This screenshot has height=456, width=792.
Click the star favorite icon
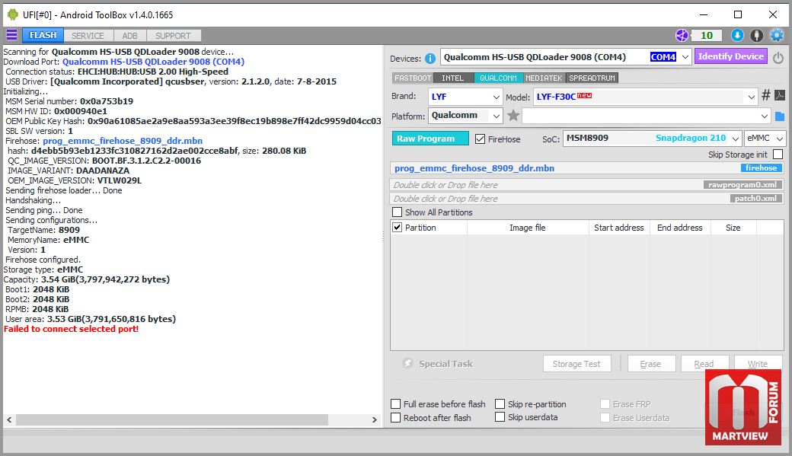pos(513,116)
